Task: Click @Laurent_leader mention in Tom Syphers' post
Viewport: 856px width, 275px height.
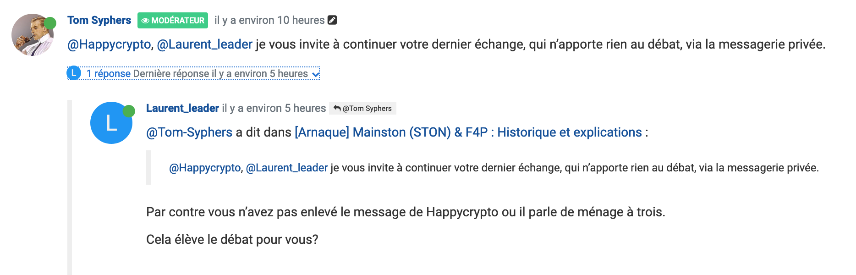Action: point(204,44)
